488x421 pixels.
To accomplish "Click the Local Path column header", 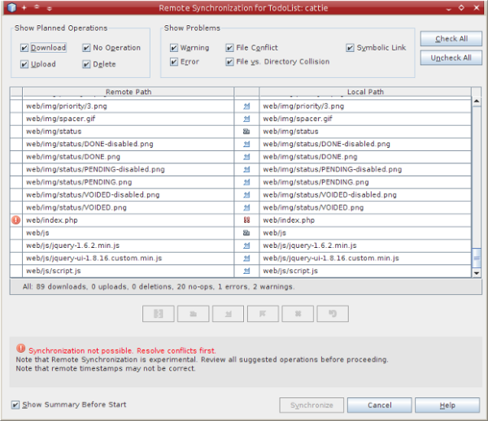I will pos(365,92).
